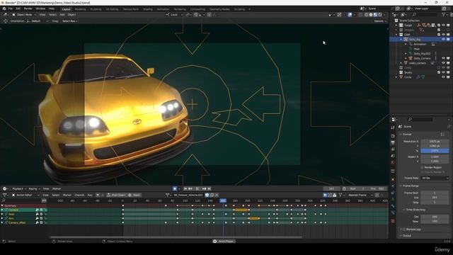453x255 pixels.
Task: Collapse the Time Stretching subpanel
Action: (x=404, y=210)
